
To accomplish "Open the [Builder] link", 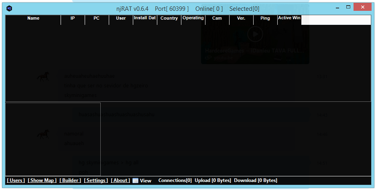I will pyautogui.click(x=70, y=180).
